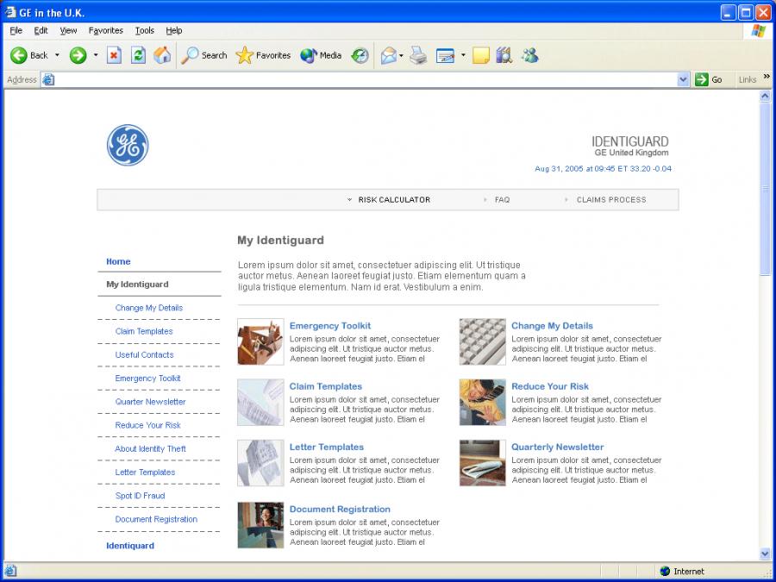
Task: Click the yellow Discuss note icon
Action: click(x=480, y=55)
